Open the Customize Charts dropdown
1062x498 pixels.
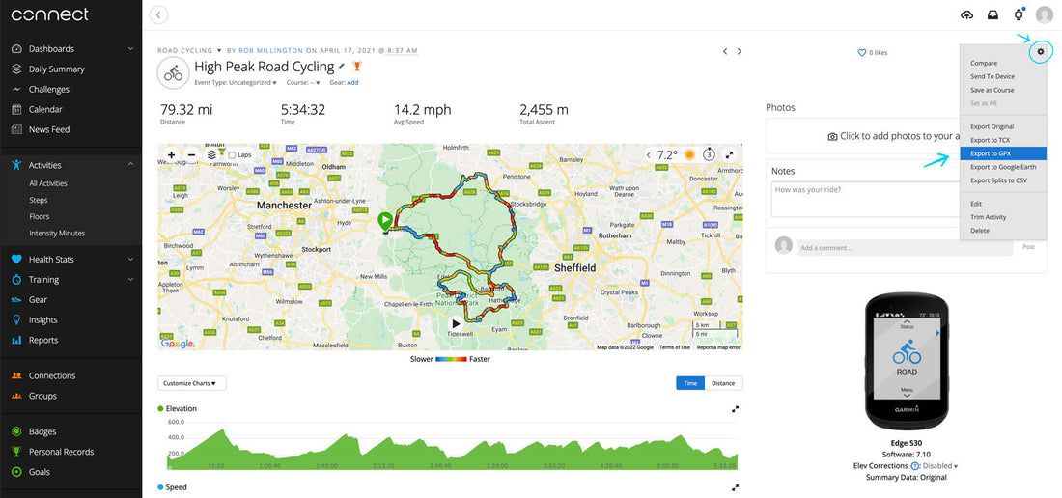(192, 383)
